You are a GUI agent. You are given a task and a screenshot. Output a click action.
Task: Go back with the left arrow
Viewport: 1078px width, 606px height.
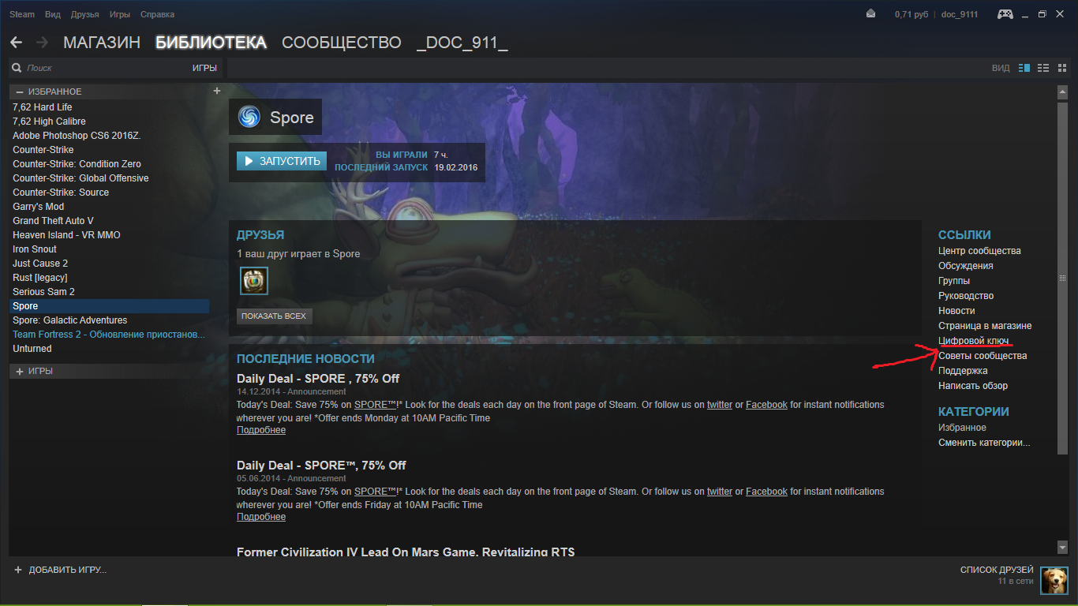point(16,43)
